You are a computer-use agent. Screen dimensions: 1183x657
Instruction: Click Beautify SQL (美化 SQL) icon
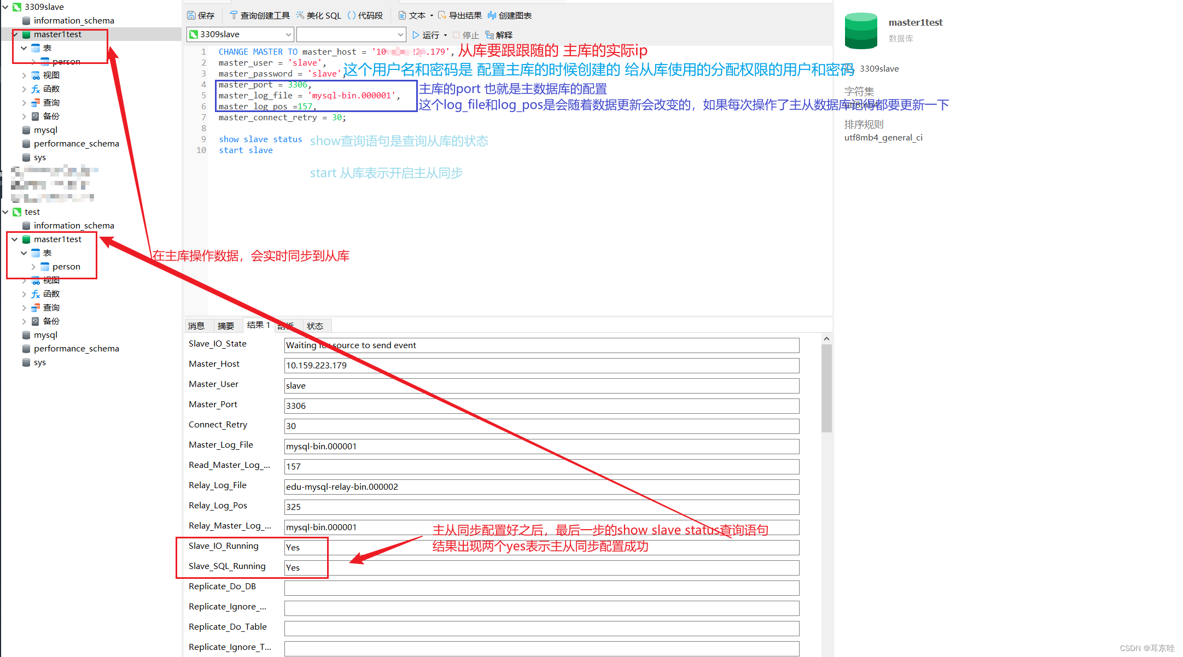pyautogui.click(x=300, y=15)
